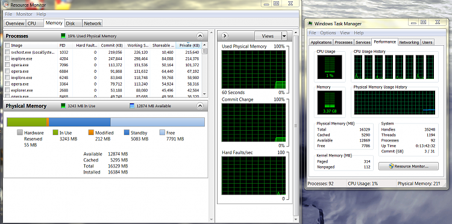The height and width of the screenshot is (224, 452).
Task: Click the orange Modified legend swatch
Action: (x=91, y=132)
